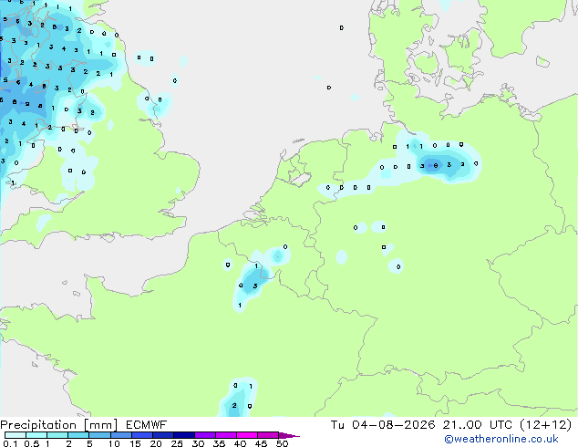Click the 'Tu' weekday label

point(337,425)
